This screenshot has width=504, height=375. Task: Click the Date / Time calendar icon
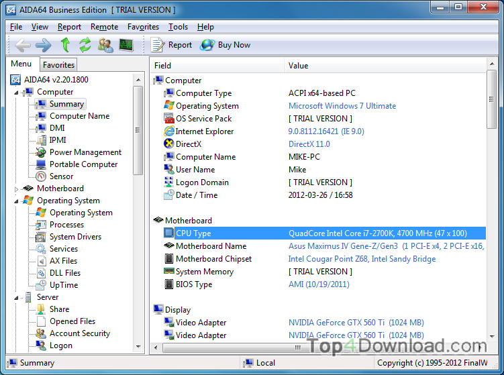168,195
